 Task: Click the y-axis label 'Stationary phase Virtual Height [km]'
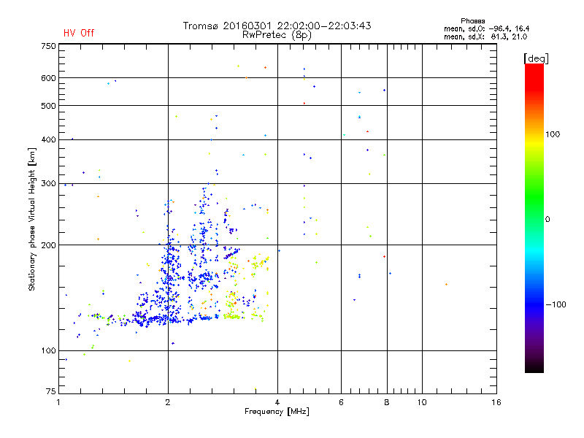click(x=31, y=219)
